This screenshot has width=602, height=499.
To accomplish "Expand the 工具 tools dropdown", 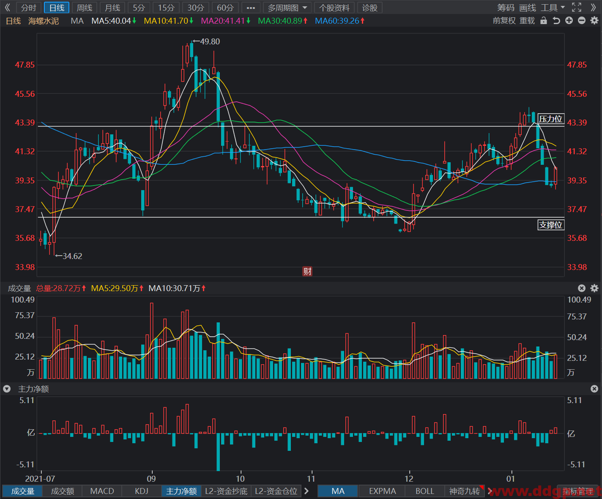I will 553,8.
